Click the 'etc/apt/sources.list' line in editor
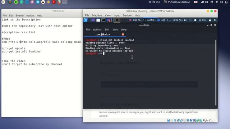Image resolution: width=230 pixels, height=129 pixels. tap(18, 32)
